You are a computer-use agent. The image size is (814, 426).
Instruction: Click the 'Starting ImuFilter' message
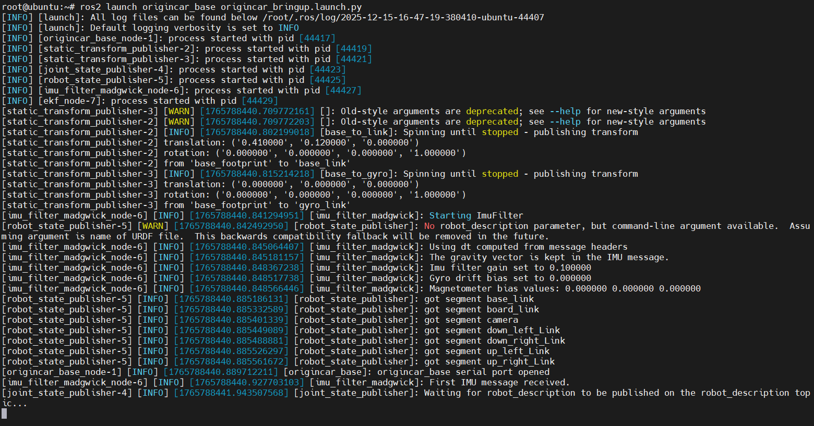click(x=476, y=215)
